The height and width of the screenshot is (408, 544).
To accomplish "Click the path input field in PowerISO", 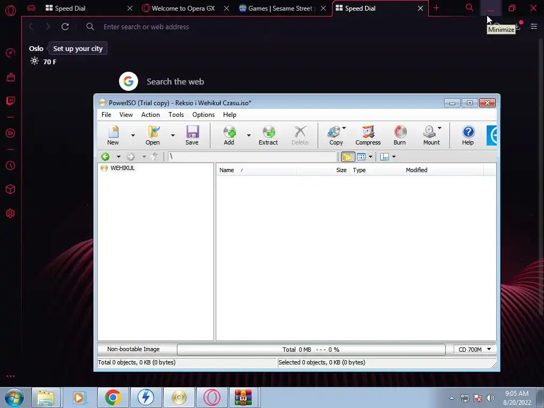I will click(252, 157).
